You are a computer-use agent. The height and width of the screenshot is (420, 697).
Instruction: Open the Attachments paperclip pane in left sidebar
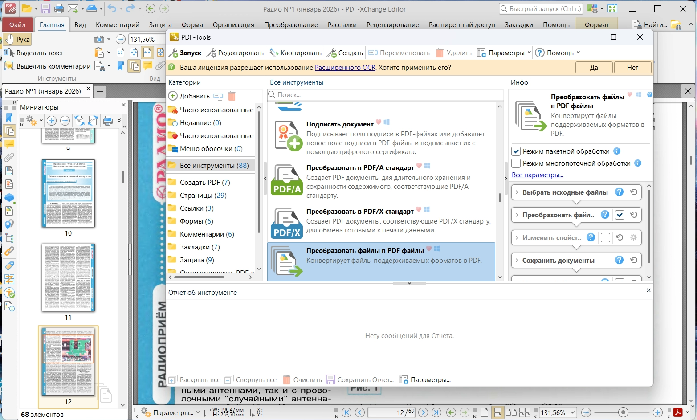9,158
